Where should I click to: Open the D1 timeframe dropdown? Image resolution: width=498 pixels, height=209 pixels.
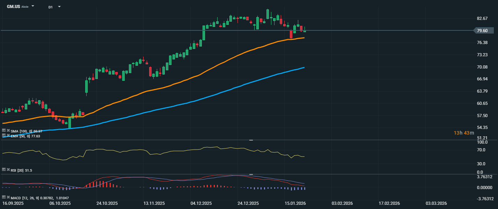59,7
